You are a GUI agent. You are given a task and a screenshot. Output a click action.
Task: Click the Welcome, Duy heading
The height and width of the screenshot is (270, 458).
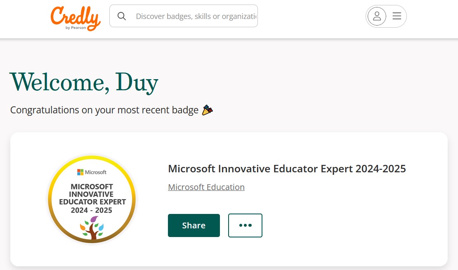(x=84, y=83)
